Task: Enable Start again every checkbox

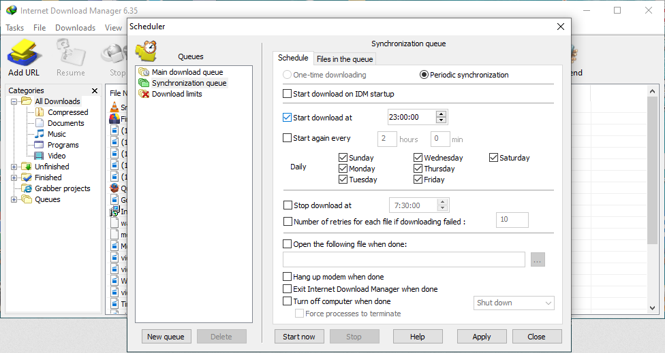Action: pos(287,137)
